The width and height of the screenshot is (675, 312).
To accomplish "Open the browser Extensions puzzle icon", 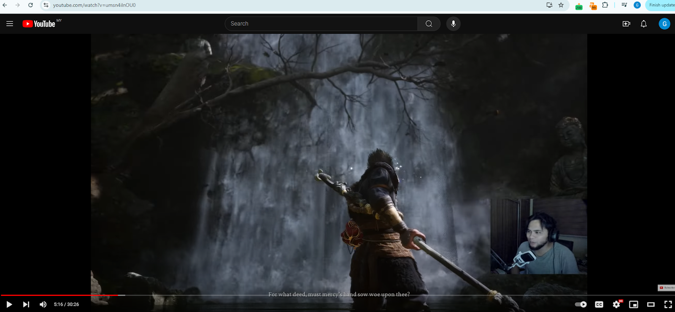I will point(605,5).
